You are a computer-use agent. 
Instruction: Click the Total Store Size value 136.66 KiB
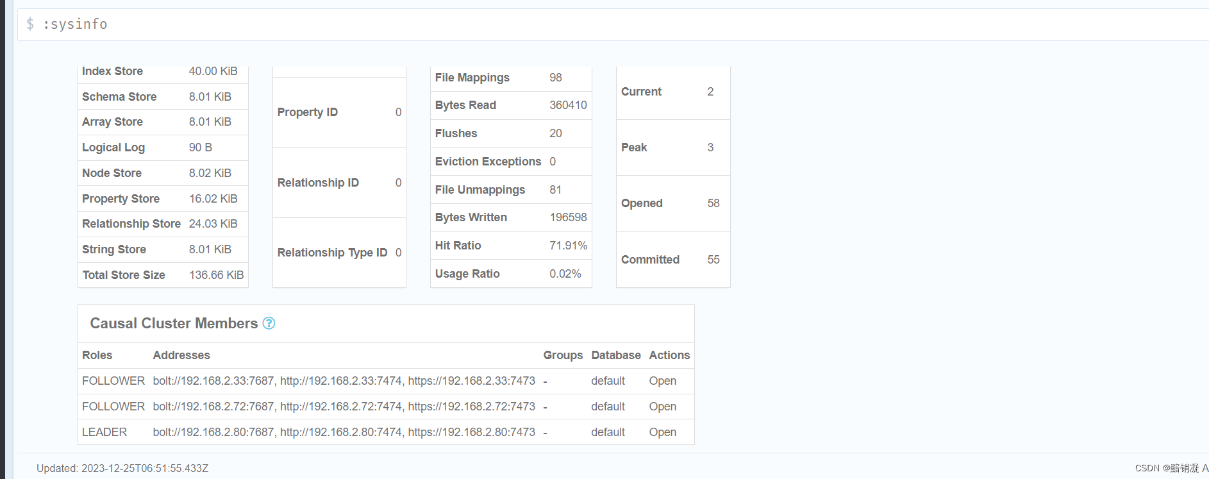(x=216, y=275)
